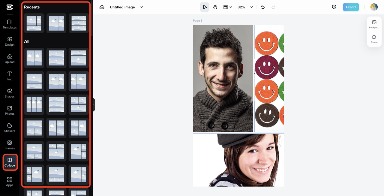Undo the last action
This screenshot has width=384, height=196.
pyautogui.click(x=263, y=7)
